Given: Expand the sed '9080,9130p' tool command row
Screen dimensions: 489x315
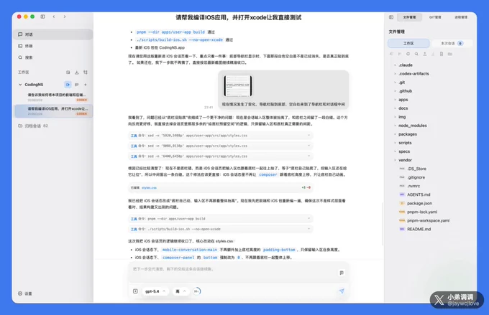Looking at the screenshot, I should (x=221, y=146).
